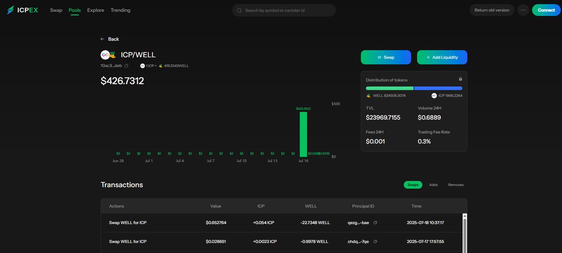This screenshot has width=562, height=253.
Task: Click the Value column header
Action: 215,206
